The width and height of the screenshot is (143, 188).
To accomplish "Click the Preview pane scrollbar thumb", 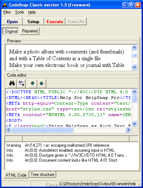I will click(134, 55).
